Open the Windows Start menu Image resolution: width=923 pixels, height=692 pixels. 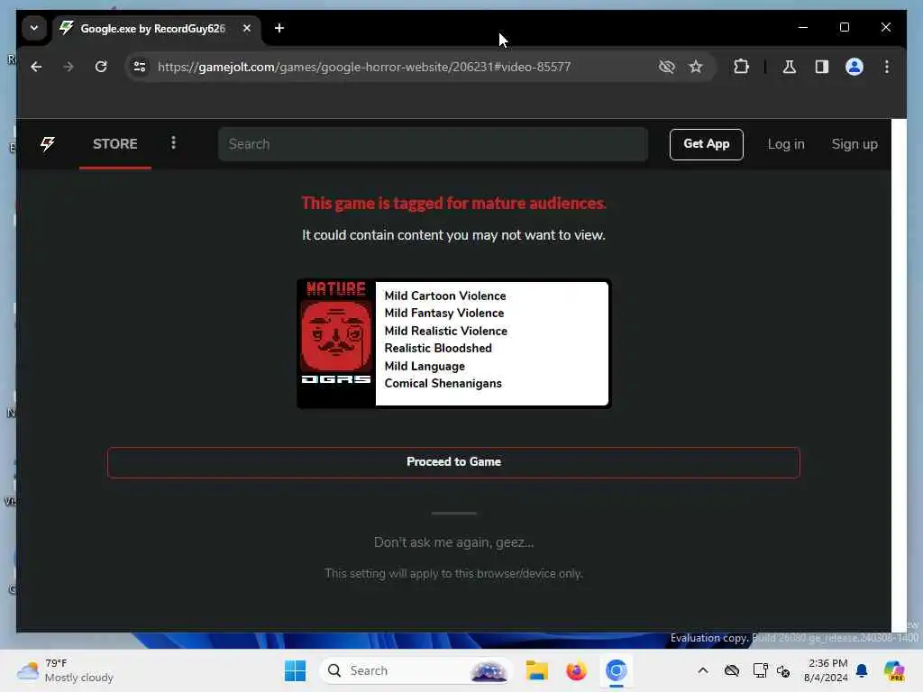[295, 670]
